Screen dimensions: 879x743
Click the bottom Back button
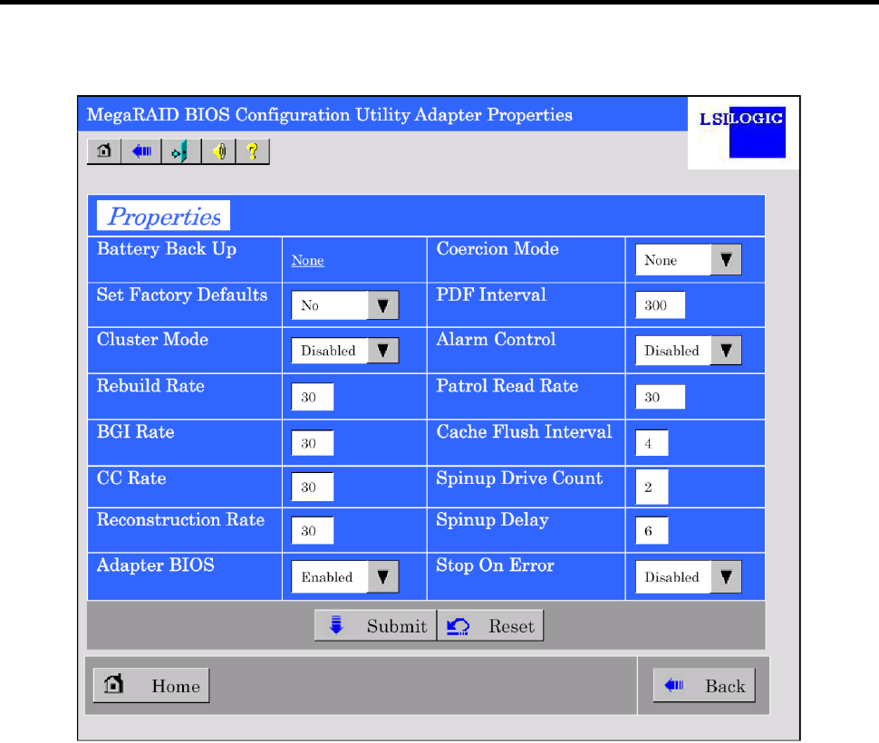(x=704, y=685)
